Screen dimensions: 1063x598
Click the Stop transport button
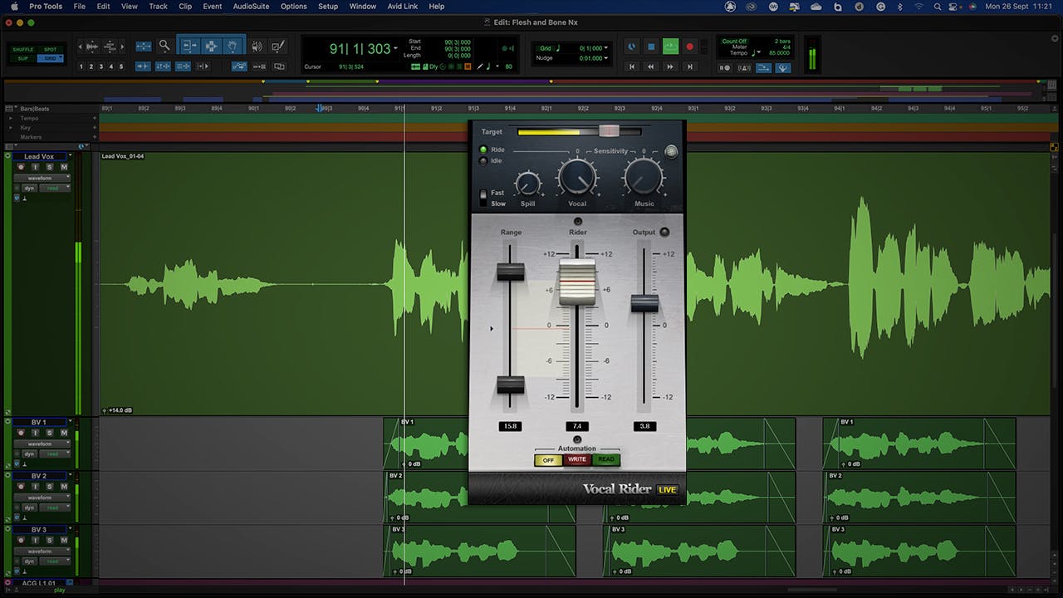(651, 47)
